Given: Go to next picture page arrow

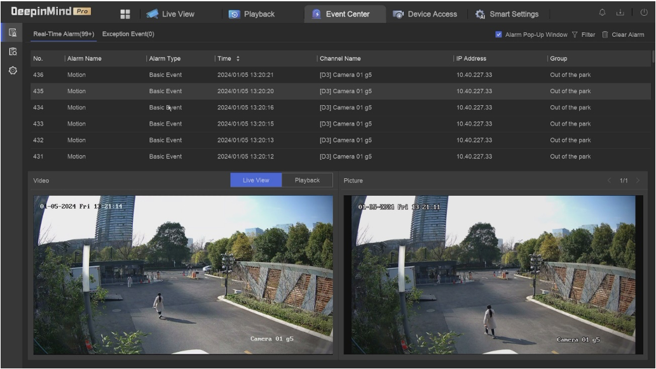Looking at the screenshot, I should (x=638, y=181).
